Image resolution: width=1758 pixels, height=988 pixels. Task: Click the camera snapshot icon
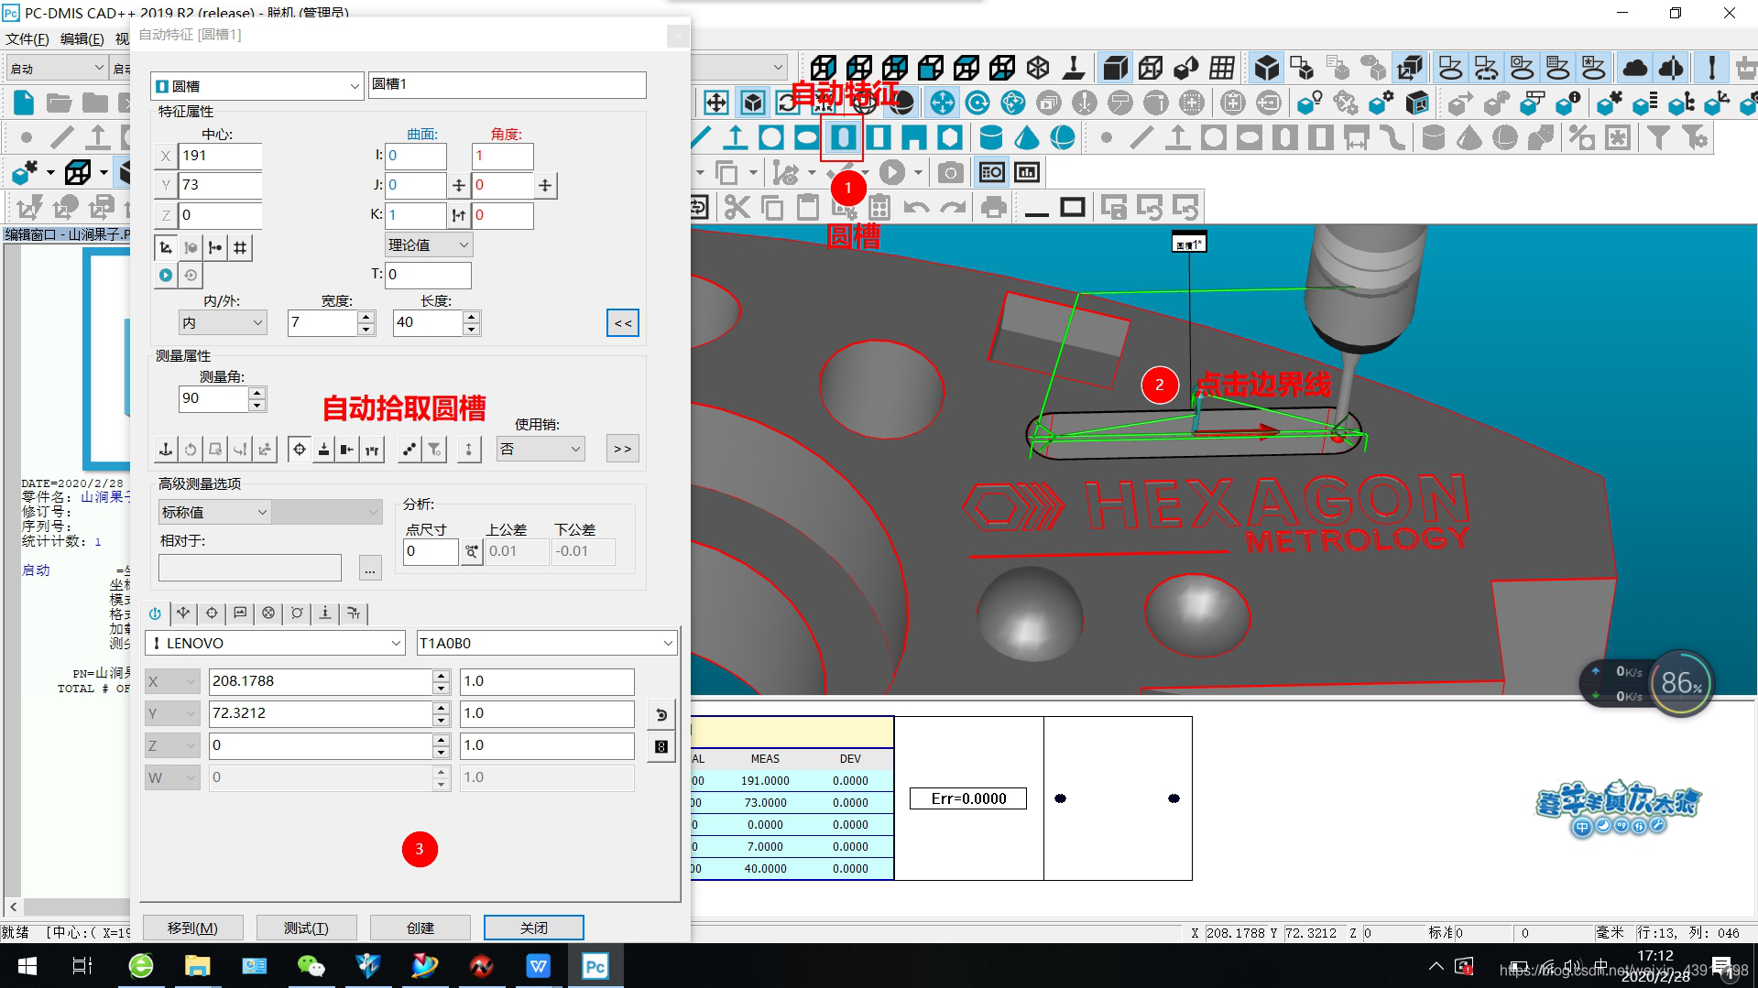point(951,172)
